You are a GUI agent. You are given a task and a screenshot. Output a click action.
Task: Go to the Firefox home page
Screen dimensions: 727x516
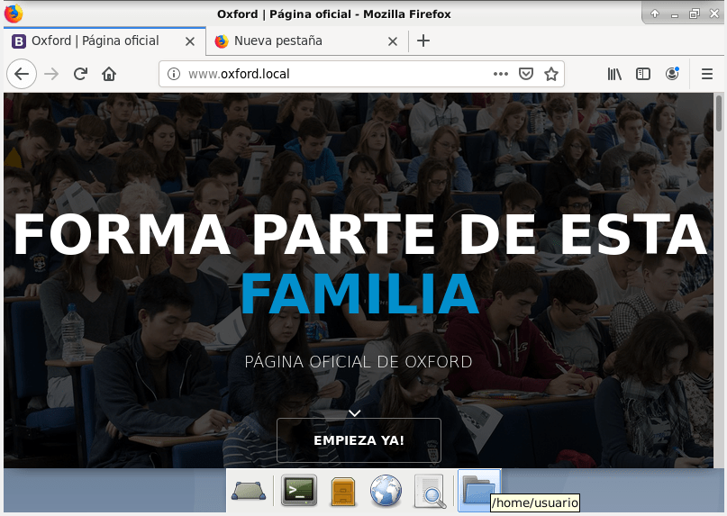pyautogui.click(x=109, y=74)
